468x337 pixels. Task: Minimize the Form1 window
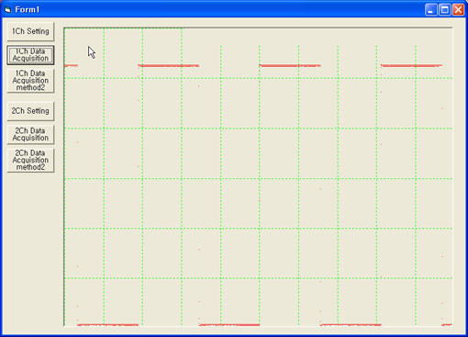430,10
